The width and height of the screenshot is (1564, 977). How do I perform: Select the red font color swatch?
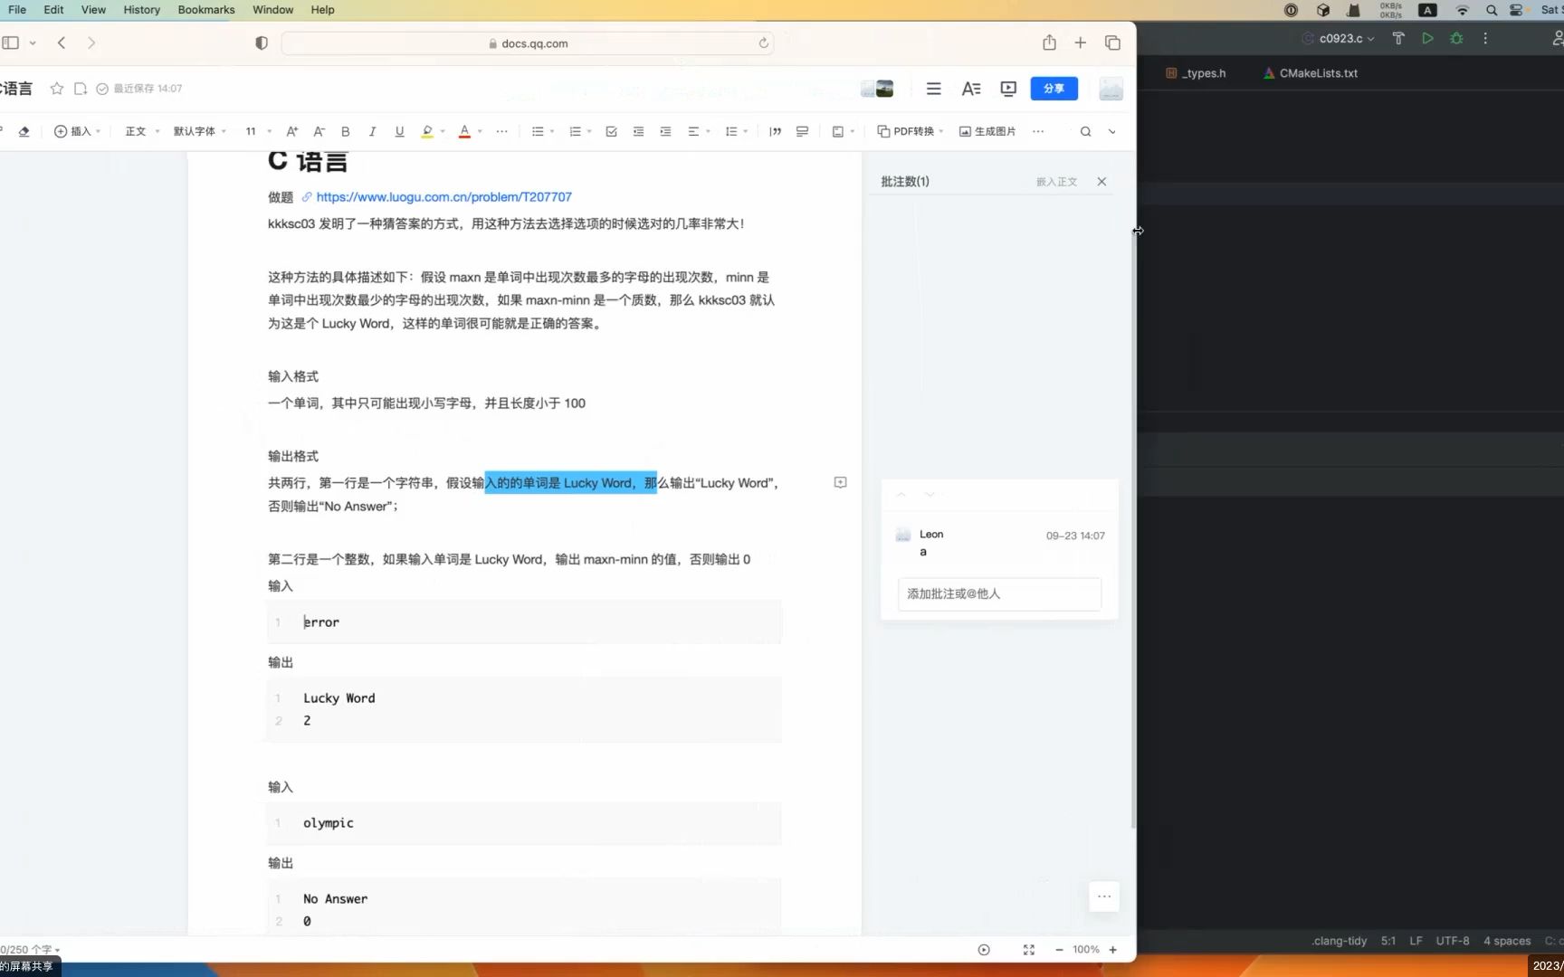[x=464, y=131]
